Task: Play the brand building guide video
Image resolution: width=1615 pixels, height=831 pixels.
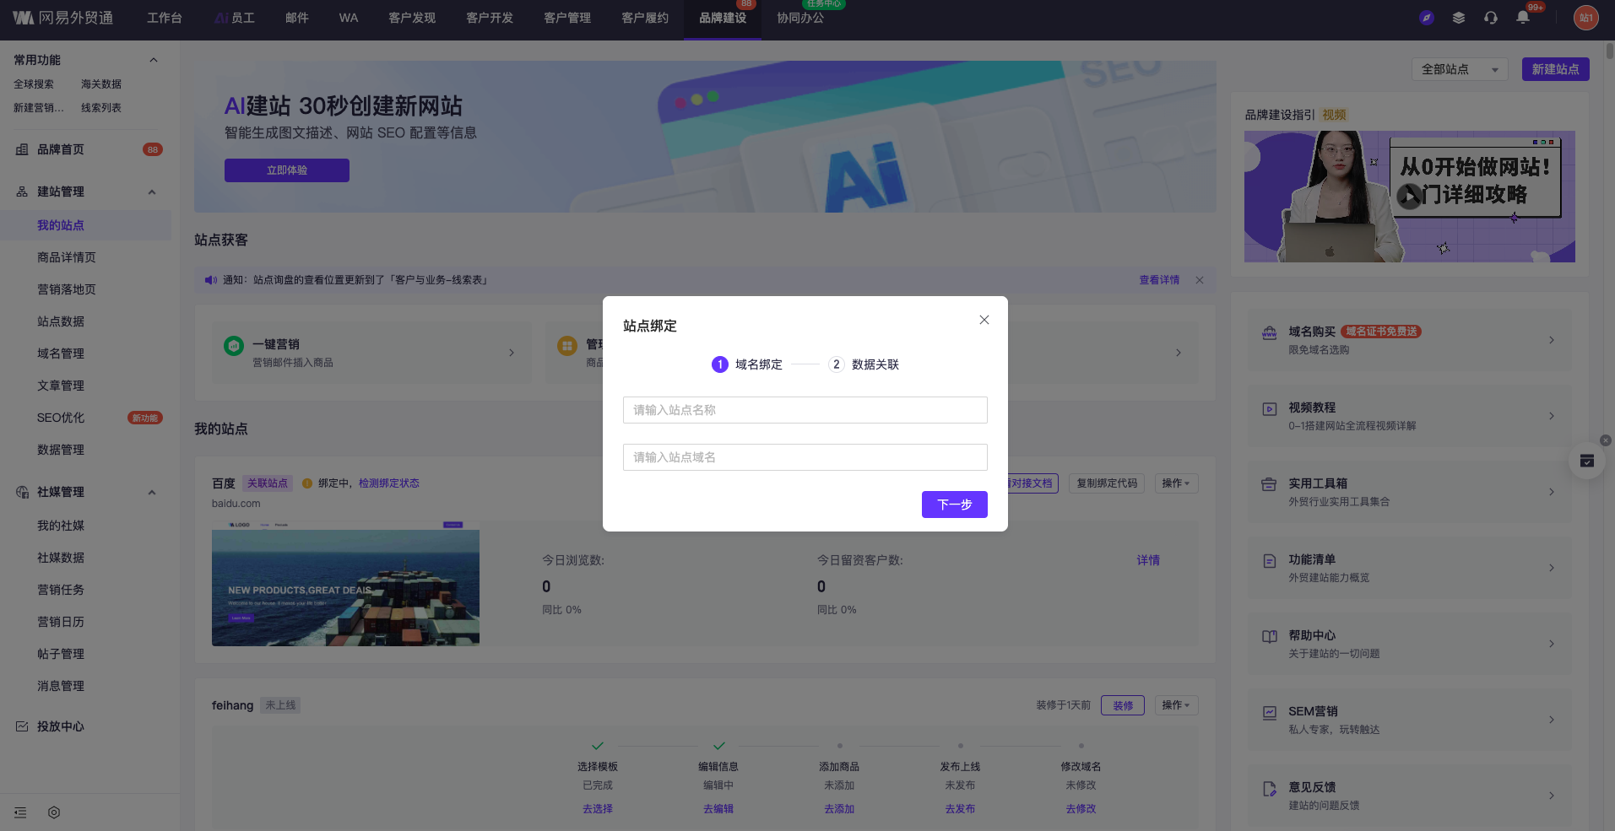Action: pos(1408,197)
